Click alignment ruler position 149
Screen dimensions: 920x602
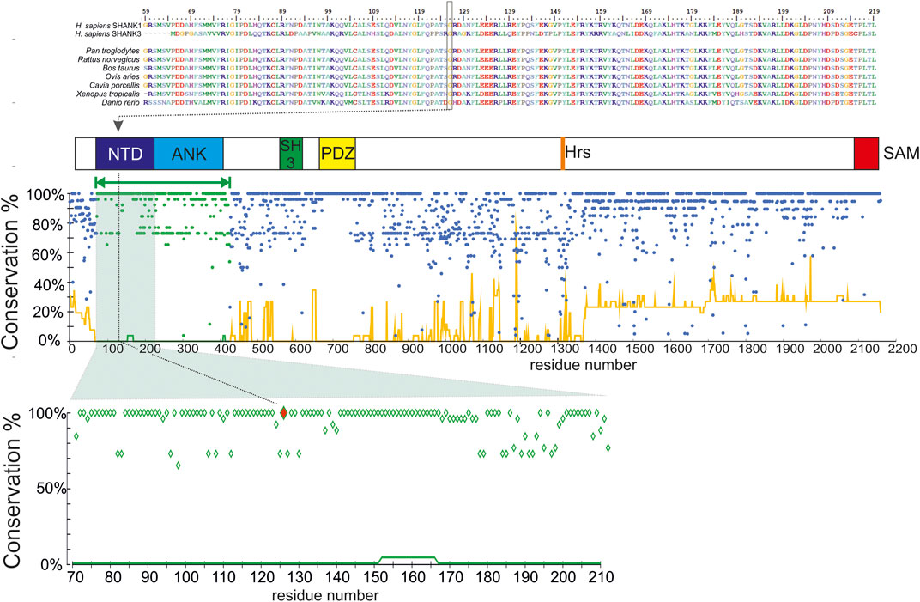tap(555, 11)
